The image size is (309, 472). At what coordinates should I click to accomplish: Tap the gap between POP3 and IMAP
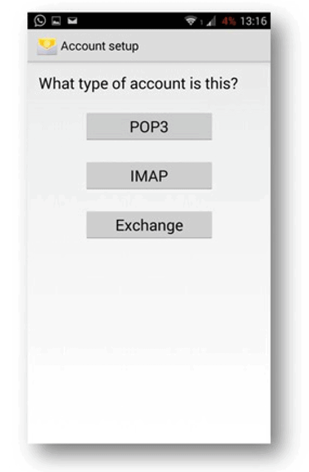149,151
